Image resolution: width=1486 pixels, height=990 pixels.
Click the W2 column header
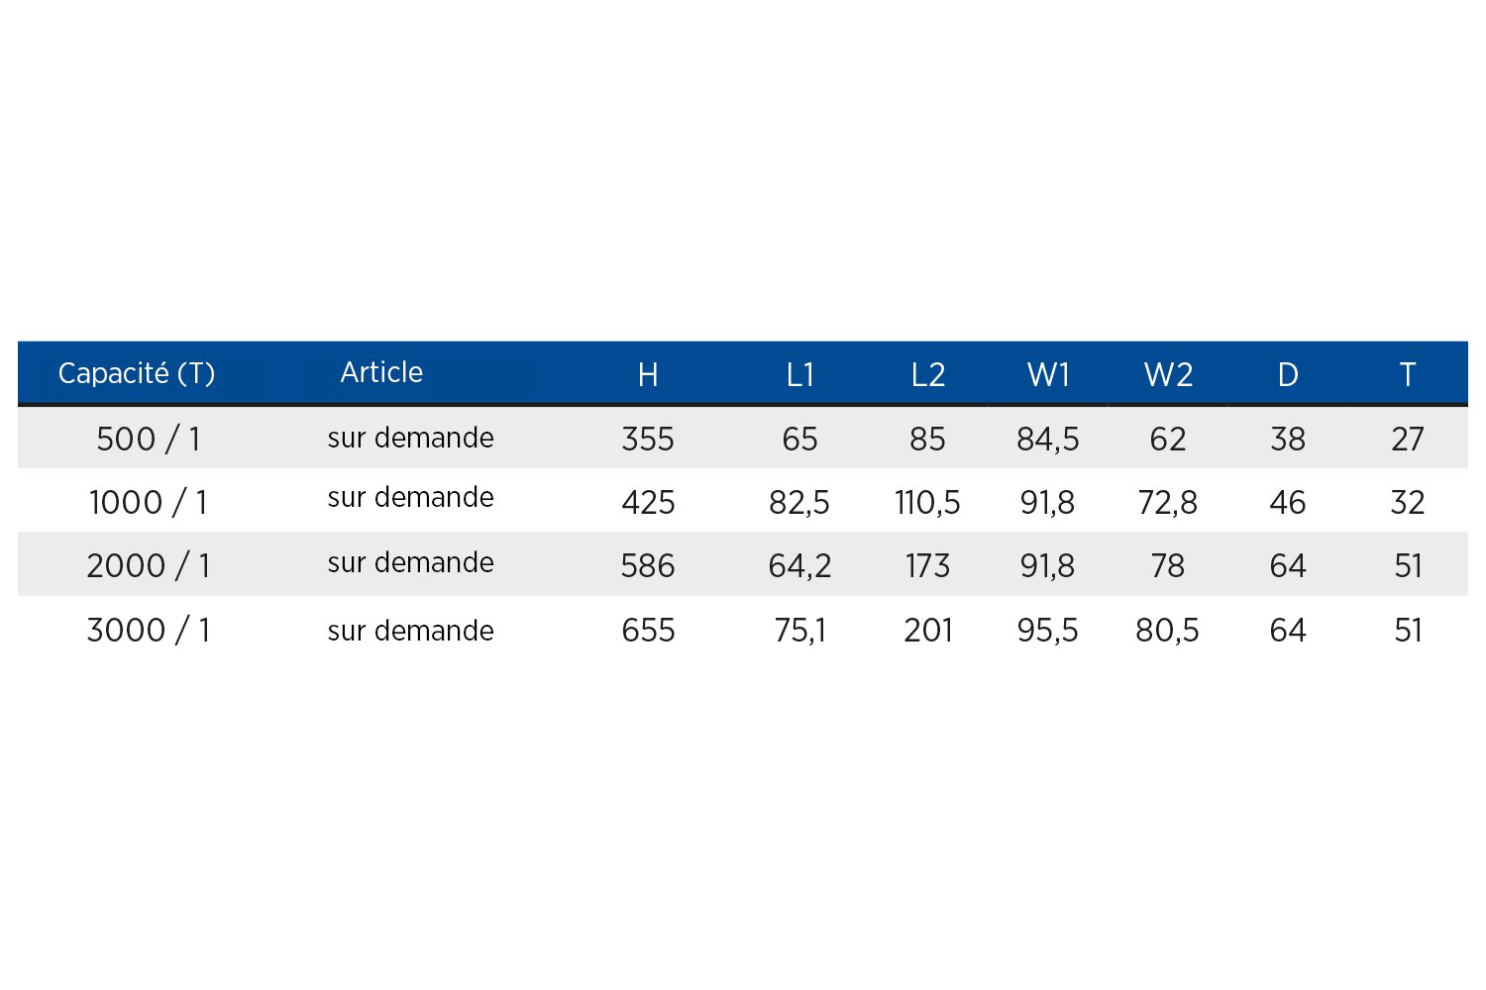coord(1168,374)
